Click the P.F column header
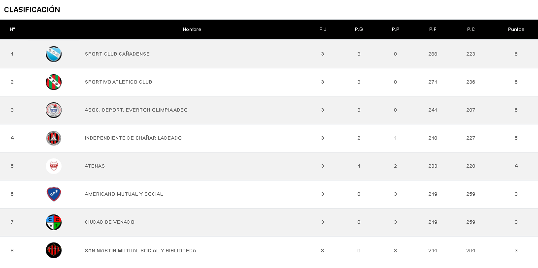This screenshot has height=268, width=538. point(433,30)
